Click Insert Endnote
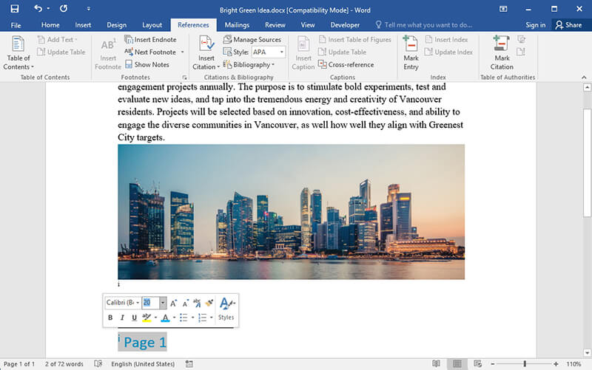The height and width of the screenshot is (370, 592). pyautogui.click(x=151, y=39)
